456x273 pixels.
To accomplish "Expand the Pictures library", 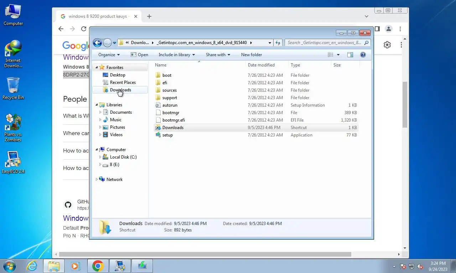I will tap(100, 127).
